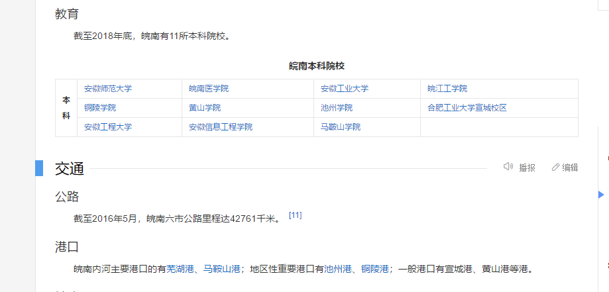609x292 pixels.
Task: Open the 安徽信息工程学院 link
Action: click(x=221, y=126)
